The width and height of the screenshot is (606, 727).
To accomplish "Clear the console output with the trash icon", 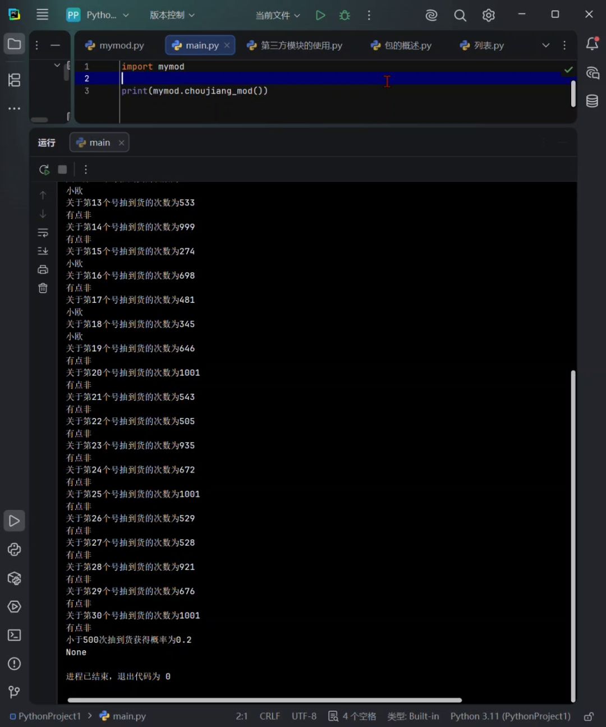I will tap(43, 288).
